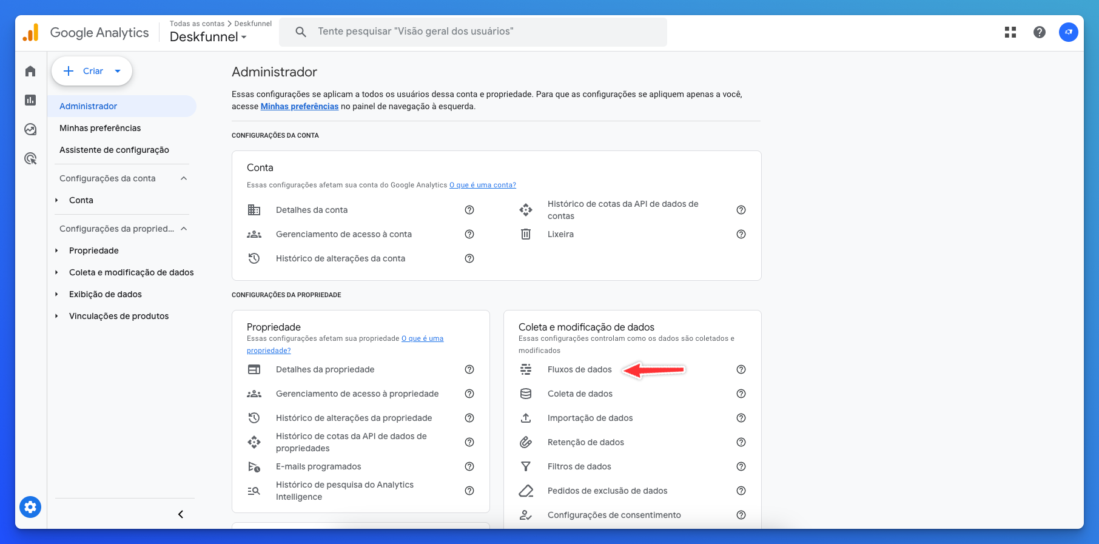
Task: Select Minhas preferências in sidebar
Action: tap(100, 128)
